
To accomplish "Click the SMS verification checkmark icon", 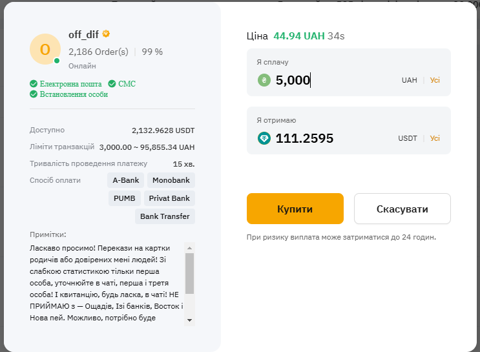I will tap(112, 83).
